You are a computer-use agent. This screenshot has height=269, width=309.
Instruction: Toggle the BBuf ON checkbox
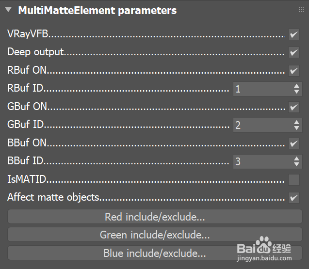click(x=294, y=143)
